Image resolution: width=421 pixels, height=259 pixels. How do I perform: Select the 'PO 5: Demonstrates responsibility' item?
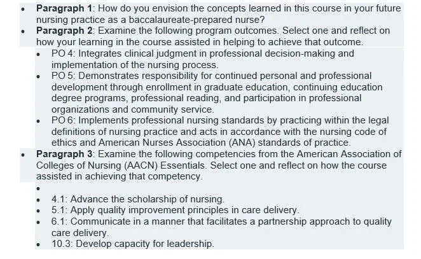(x=217, y=93)
